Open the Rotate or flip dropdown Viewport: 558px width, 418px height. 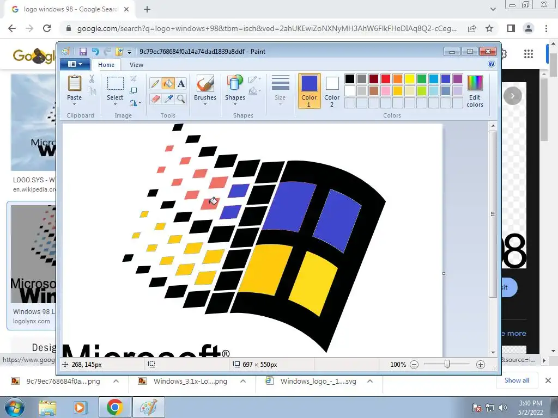click(x=135, y=103)
